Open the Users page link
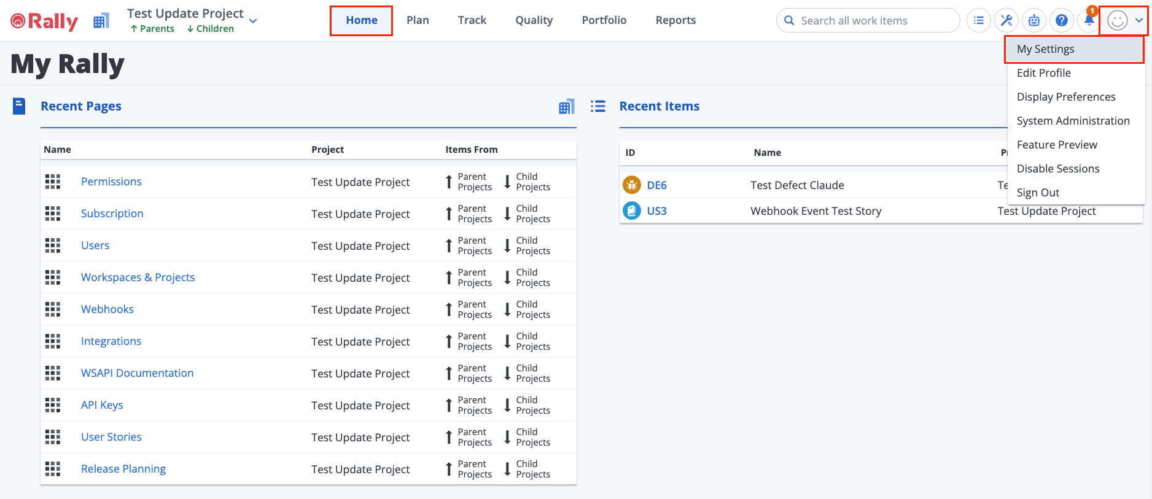Viewport: 1152px width, 499px height. [x=95, y=246]
